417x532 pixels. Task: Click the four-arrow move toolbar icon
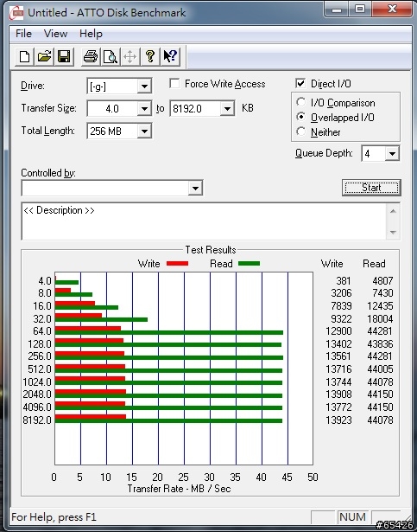(x=130, y=56)
